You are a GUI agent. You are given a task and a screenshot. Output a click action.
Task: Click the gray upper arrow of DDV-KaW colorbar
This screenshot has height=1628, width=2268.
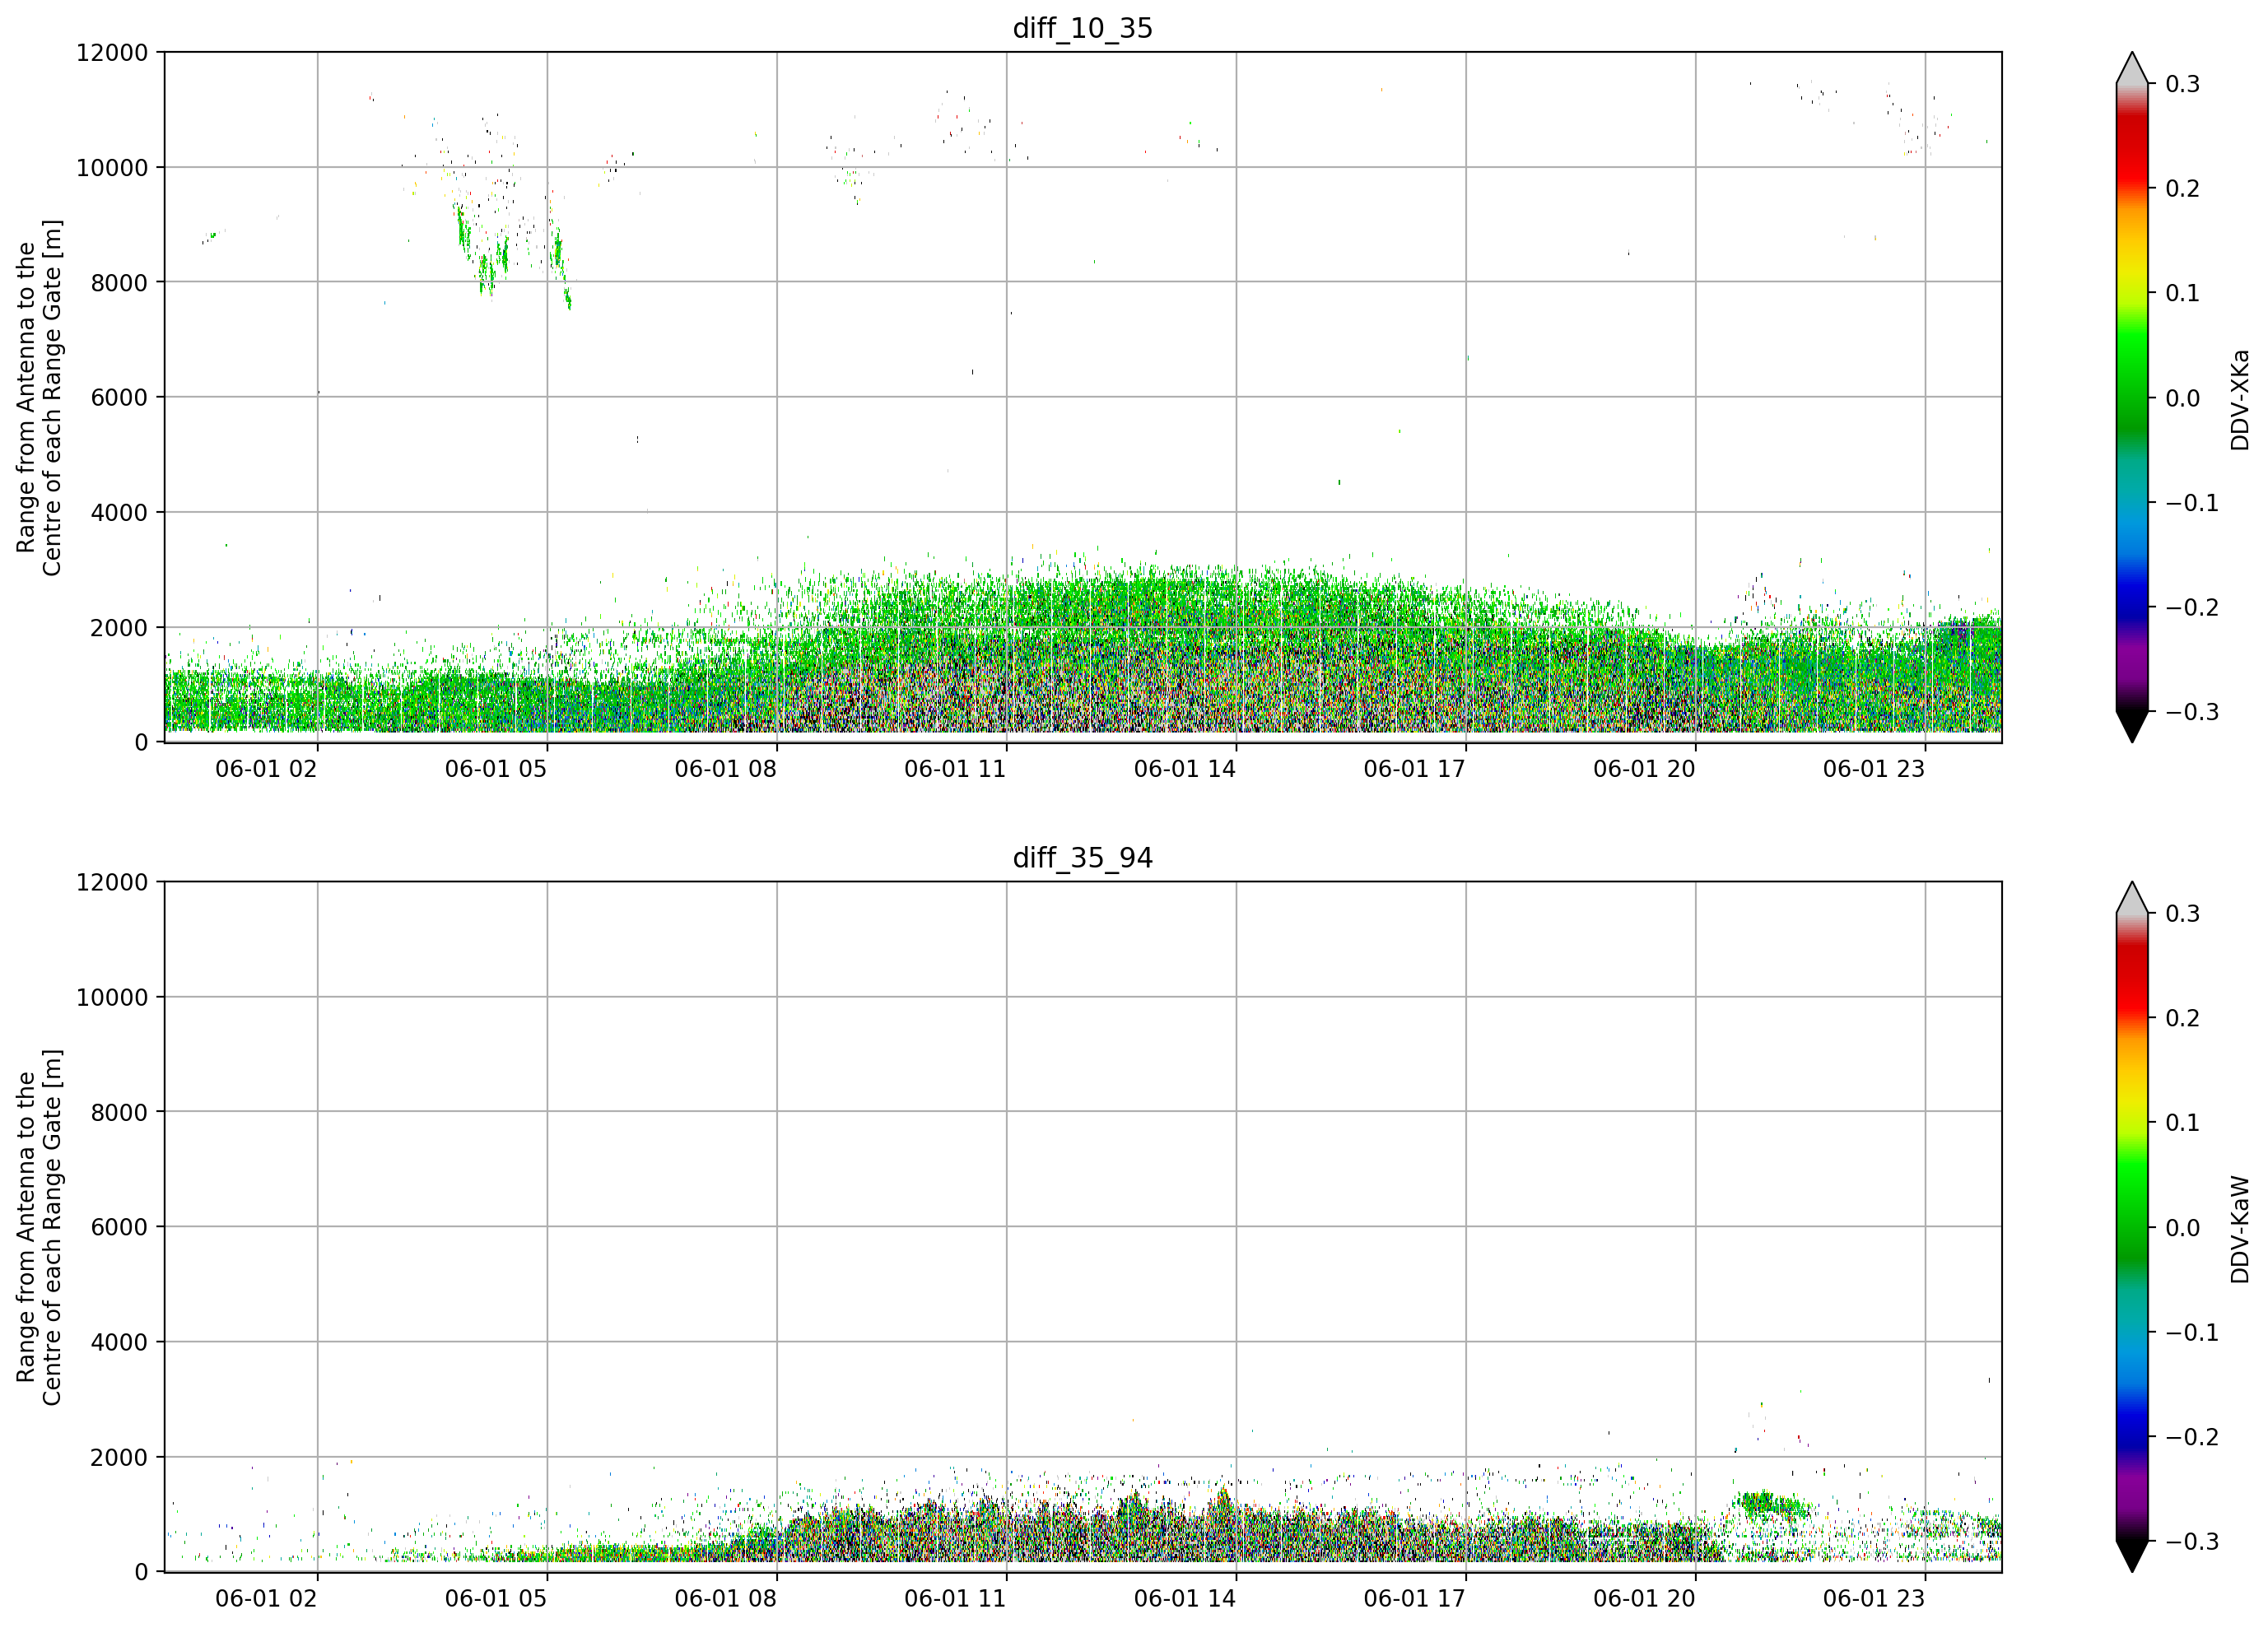pyautogui.click(x=2132, y=898)
